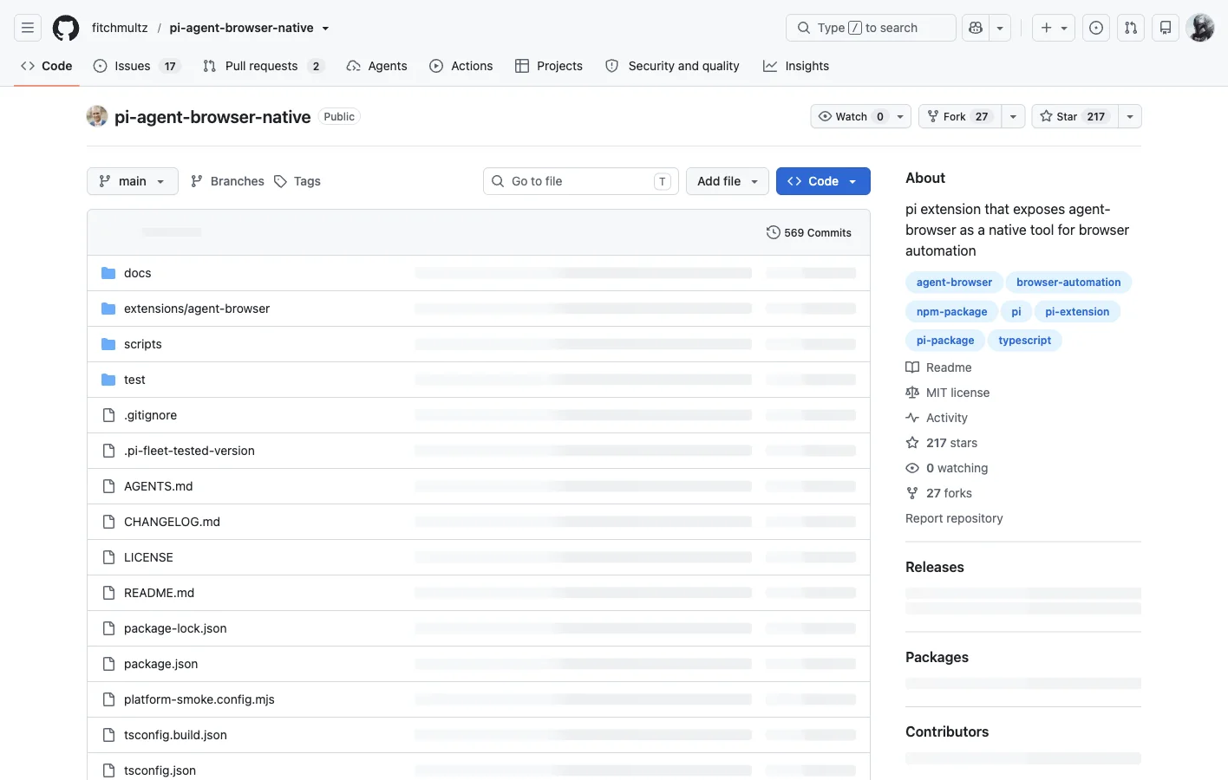
Task: Open the Readme link in About
Action: (x=938, y=367)
